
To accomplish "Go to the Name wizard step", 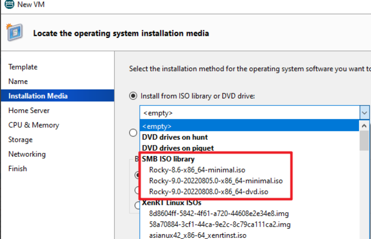I will pyautogui.click(x=18, y=81).
